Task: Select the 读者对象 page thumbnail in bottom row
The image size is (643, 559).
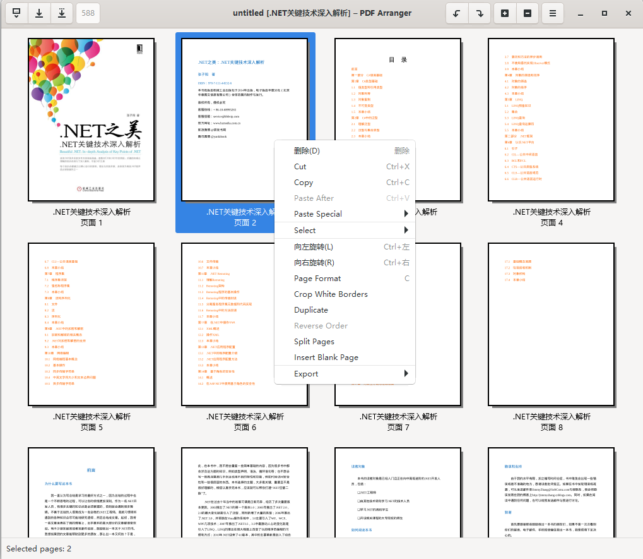Action: pos(398,493)
